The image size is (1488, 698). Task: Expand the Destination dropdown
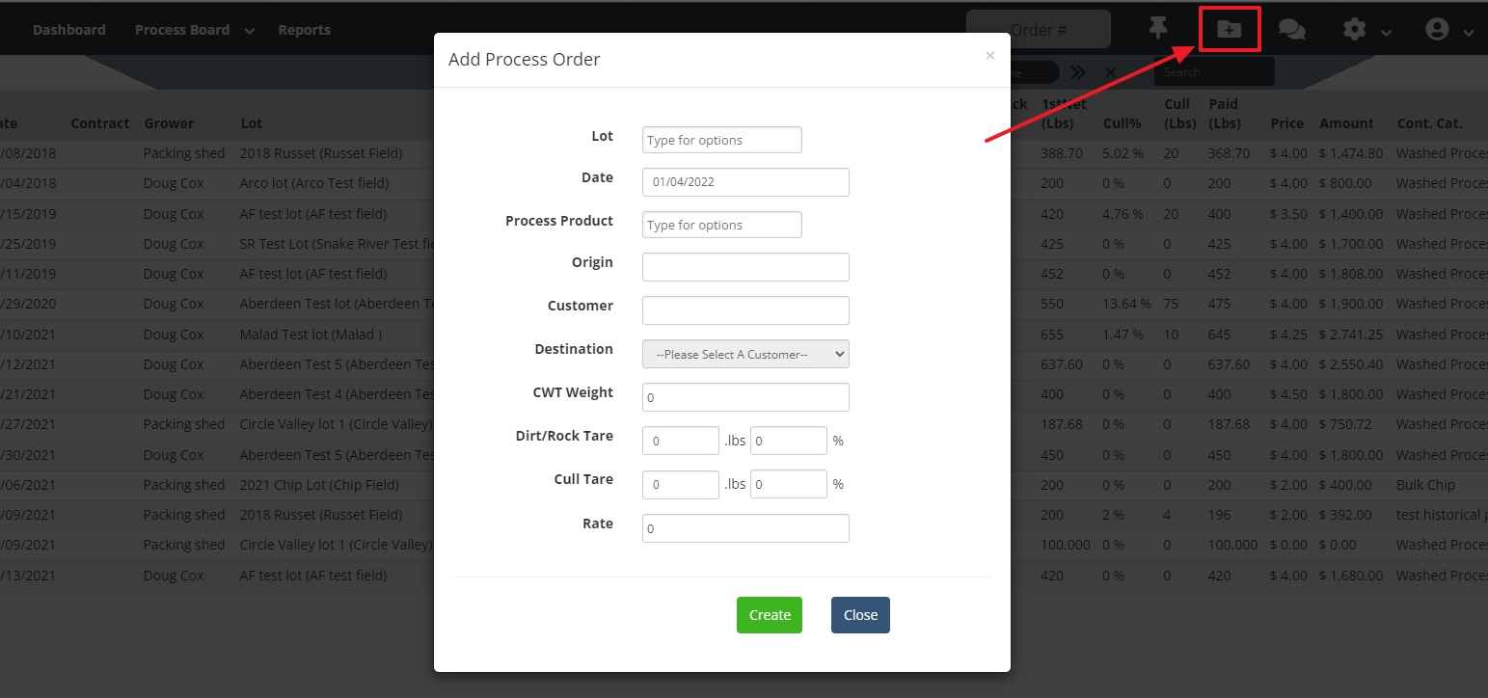(x=745, y=354)
